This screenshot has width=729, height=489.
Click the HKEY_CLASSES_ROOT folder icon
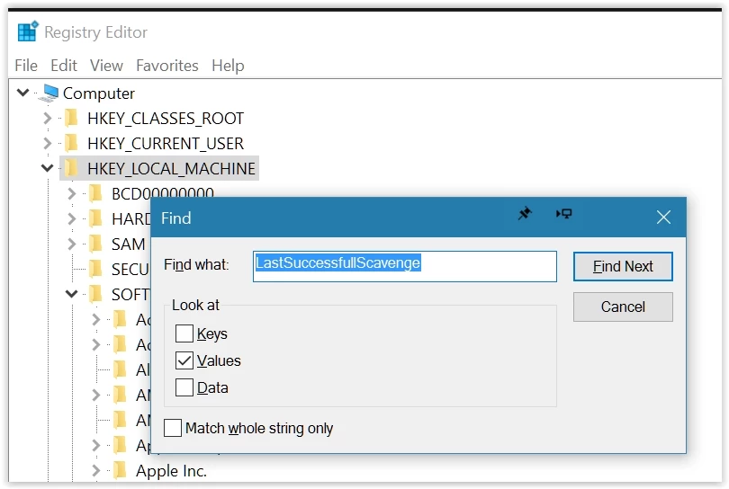coord(71,118)
